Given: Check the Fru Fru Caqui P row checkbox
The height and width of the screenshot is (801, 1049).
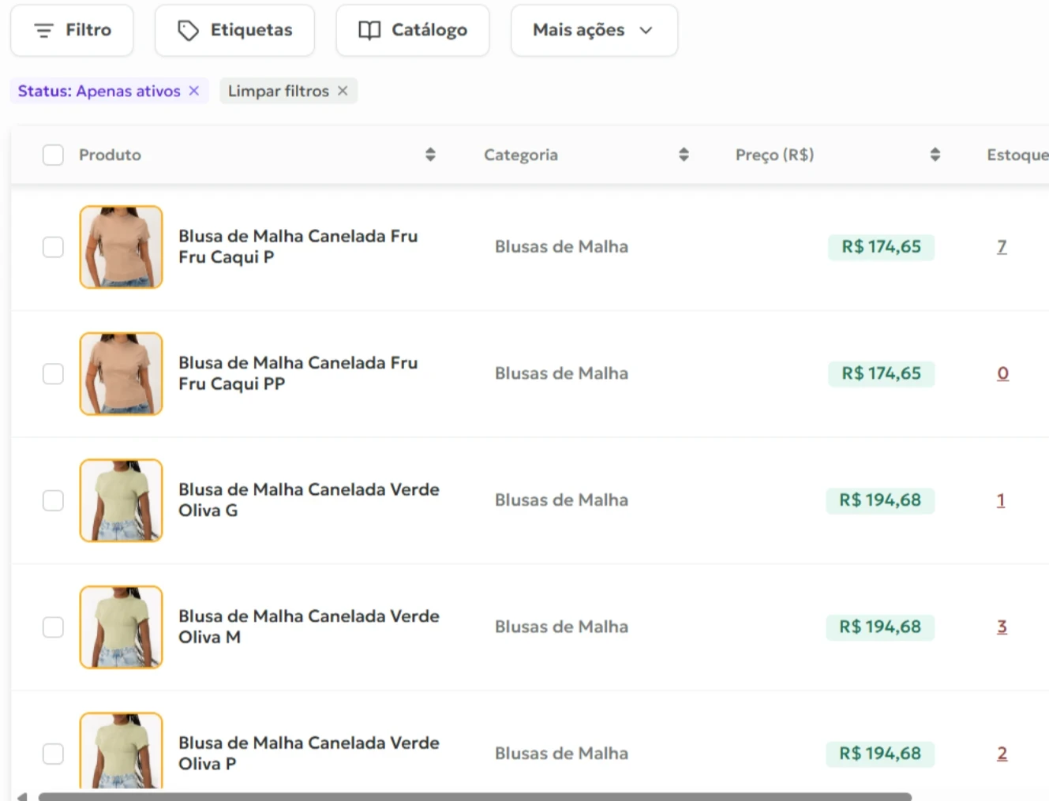Looking at the screenshot, I should point(53,247).
